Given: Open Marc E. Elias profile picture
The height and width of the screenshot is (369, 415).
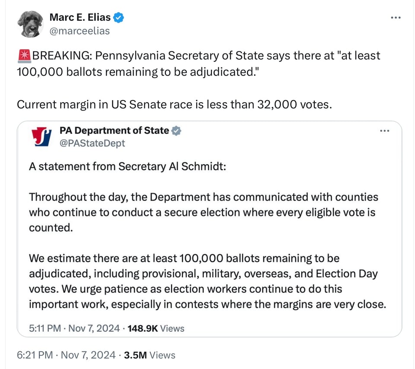Looking at the screenshot, I should tap(29, 24).
